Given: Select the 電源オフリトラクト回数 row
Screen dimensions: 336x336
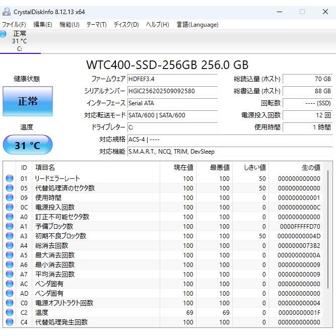Looking at the screenshot, I should pyautogui.click(x=163, y=303).
